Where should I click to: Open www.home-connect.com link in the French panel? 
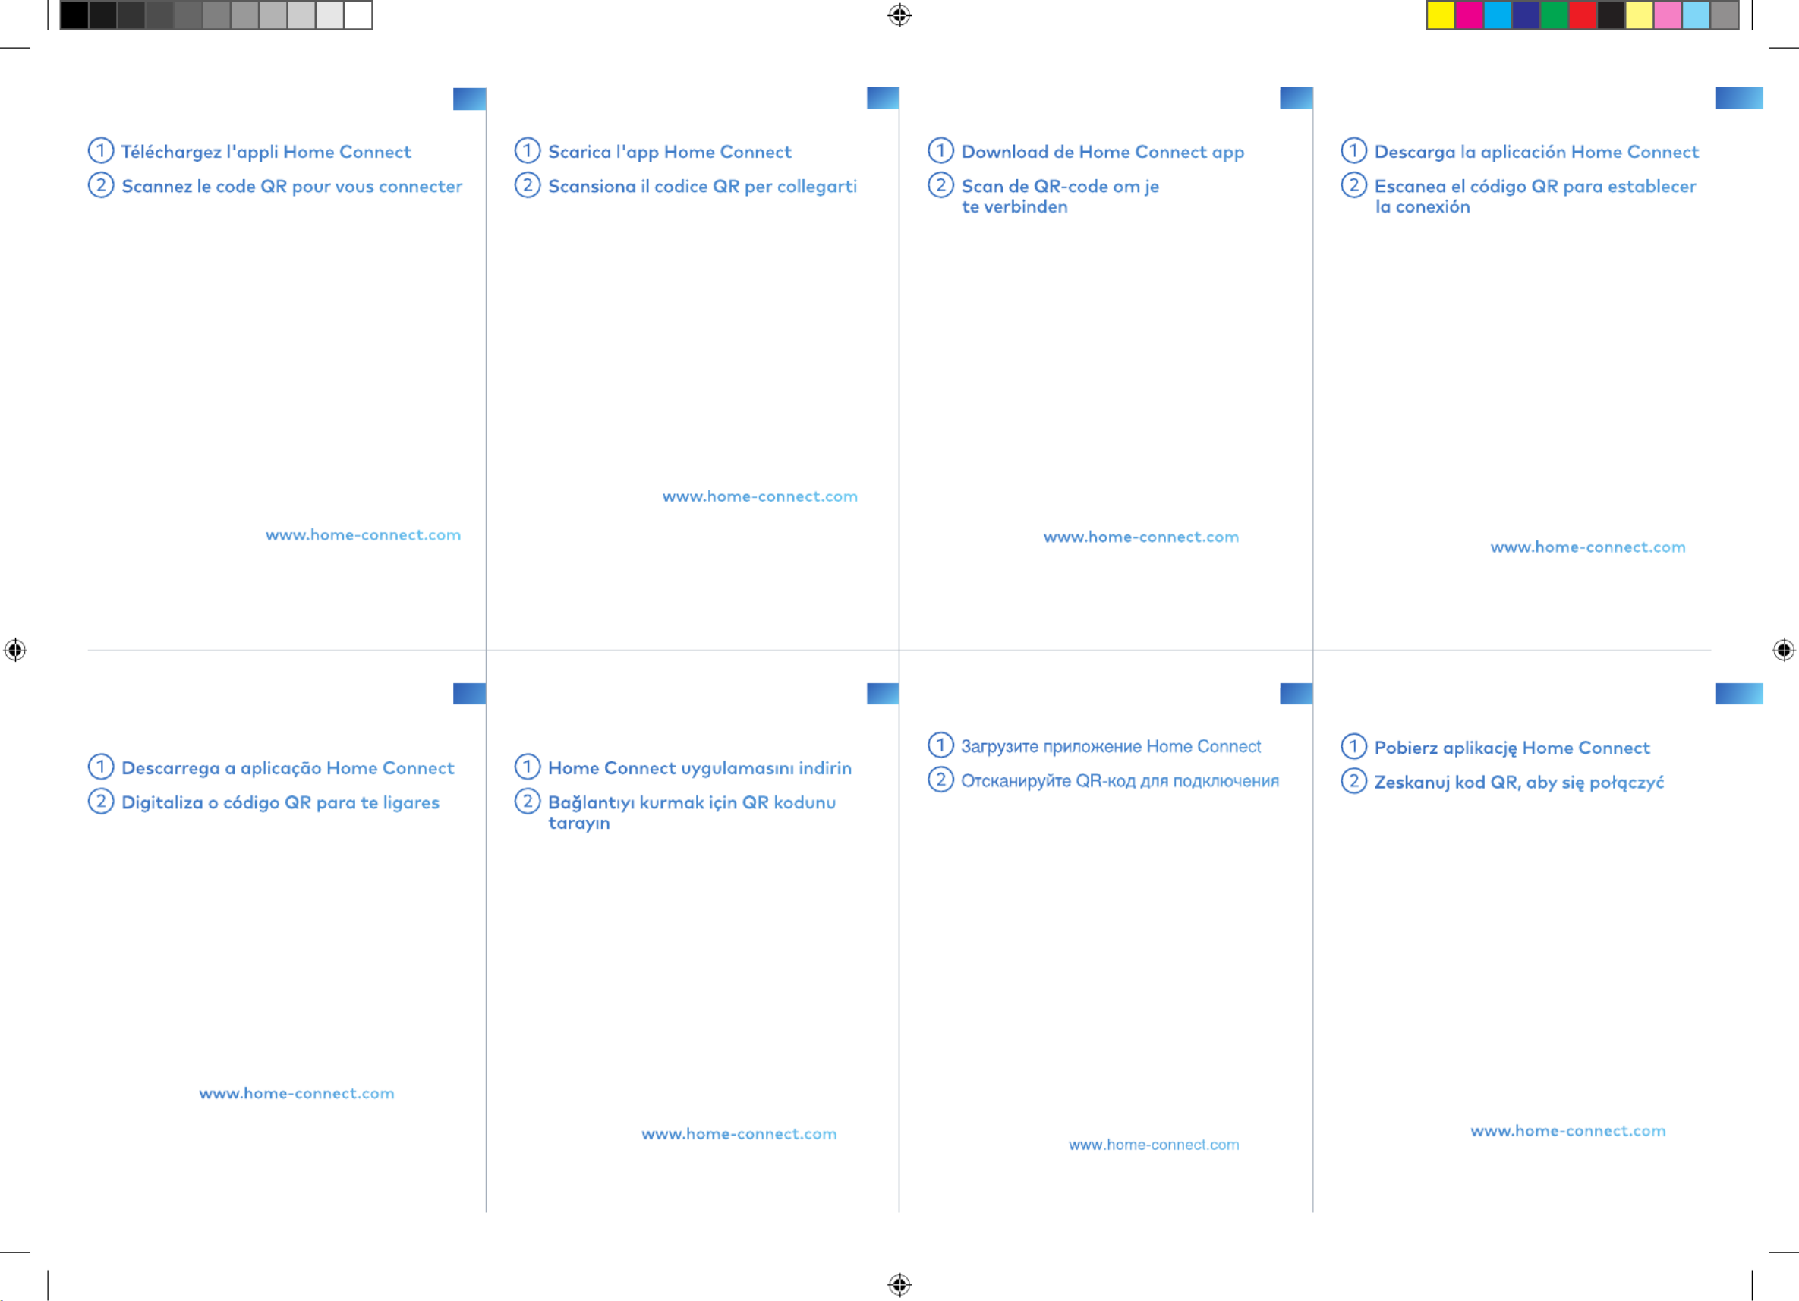[364, 535]
